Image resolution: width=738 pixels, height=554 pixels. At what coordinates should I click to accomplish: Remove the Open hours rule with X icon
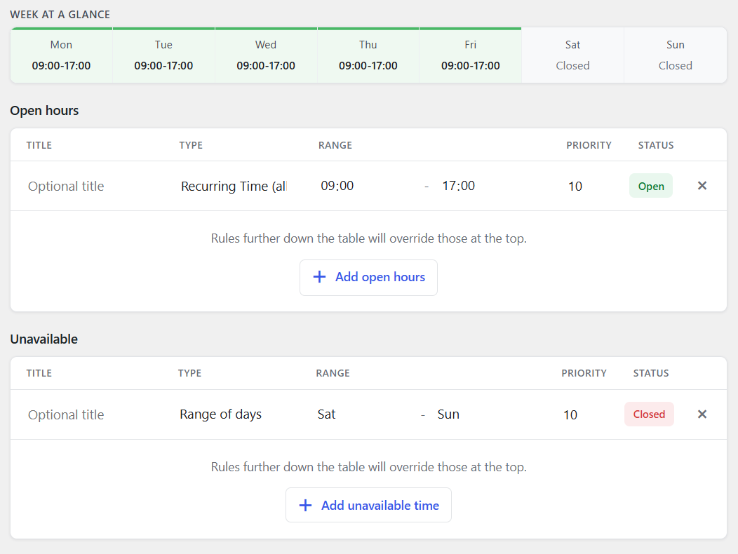(x=702, y=186)
